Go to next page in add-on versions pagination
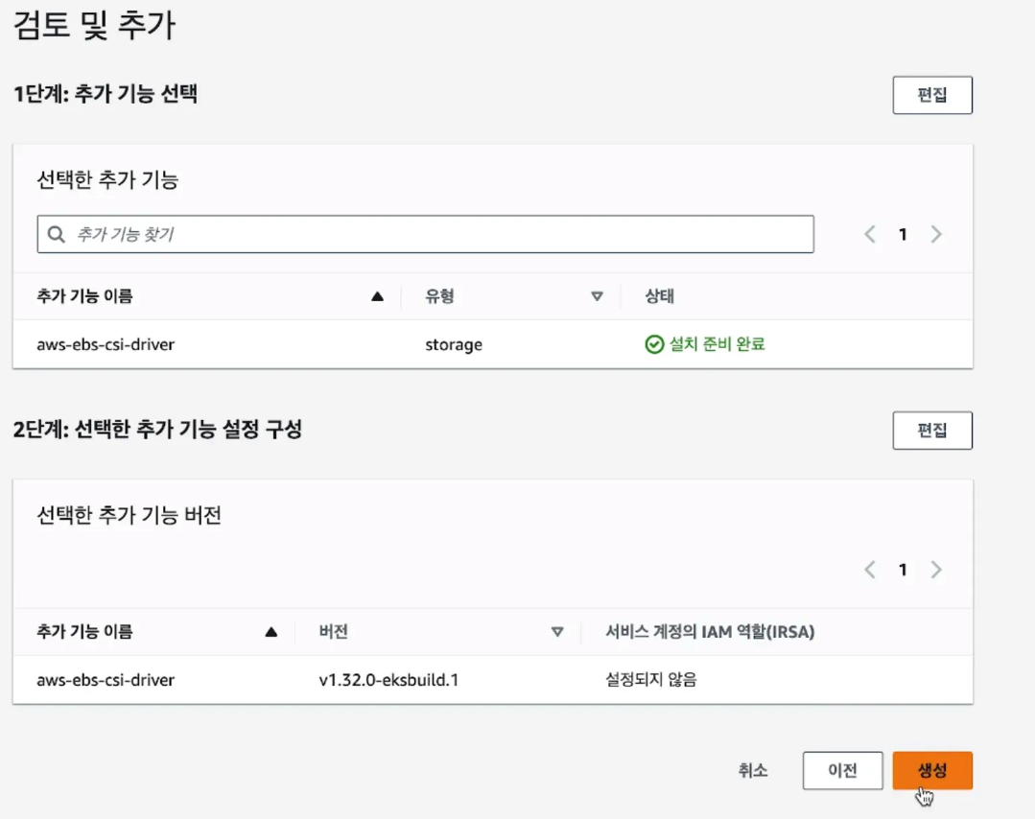Image resolution: width=1035 pixels, height=819 pixels. pos(936,570)
